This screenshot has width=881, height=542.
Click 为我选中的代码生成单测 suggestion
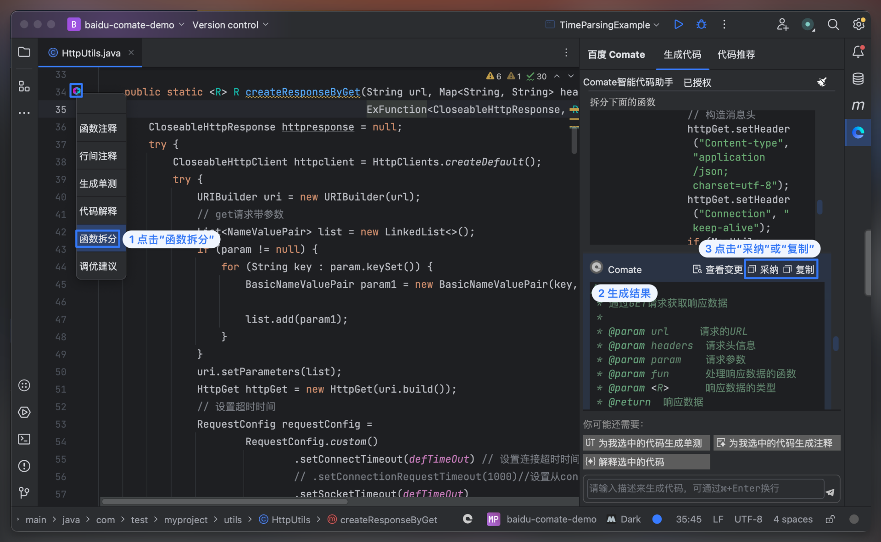pos(646,443)
